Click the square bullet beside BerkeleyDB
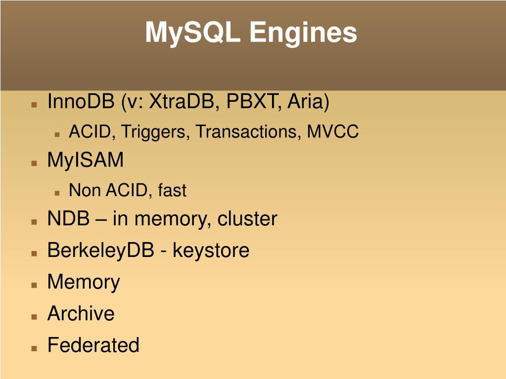Image resolution: width=506 pixels, height=379 pixels. pyautogui.click(x=34, y=253)
